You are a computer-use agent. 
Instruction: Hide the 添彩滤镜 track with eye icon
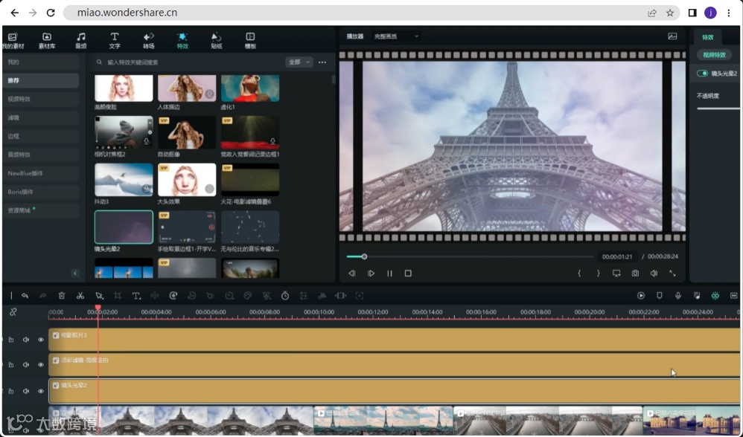point(41,365)
